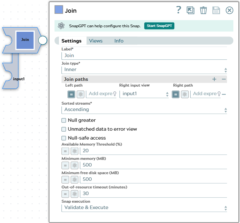Open SnapGPT helper for Out-of-resource timeout
240x223 pixels.
(x=75, y=194)
